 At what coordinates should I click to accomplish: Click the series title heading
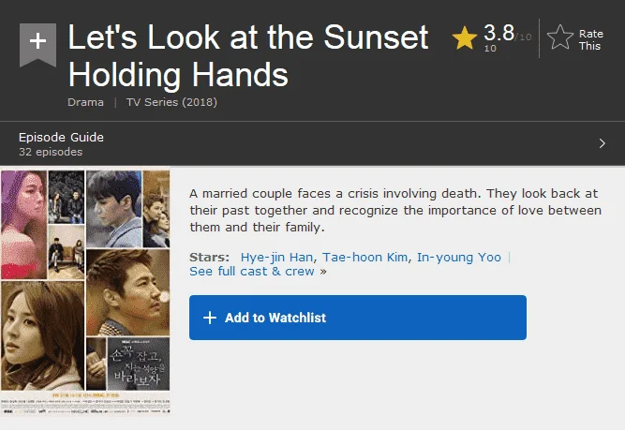pos(248,55)
